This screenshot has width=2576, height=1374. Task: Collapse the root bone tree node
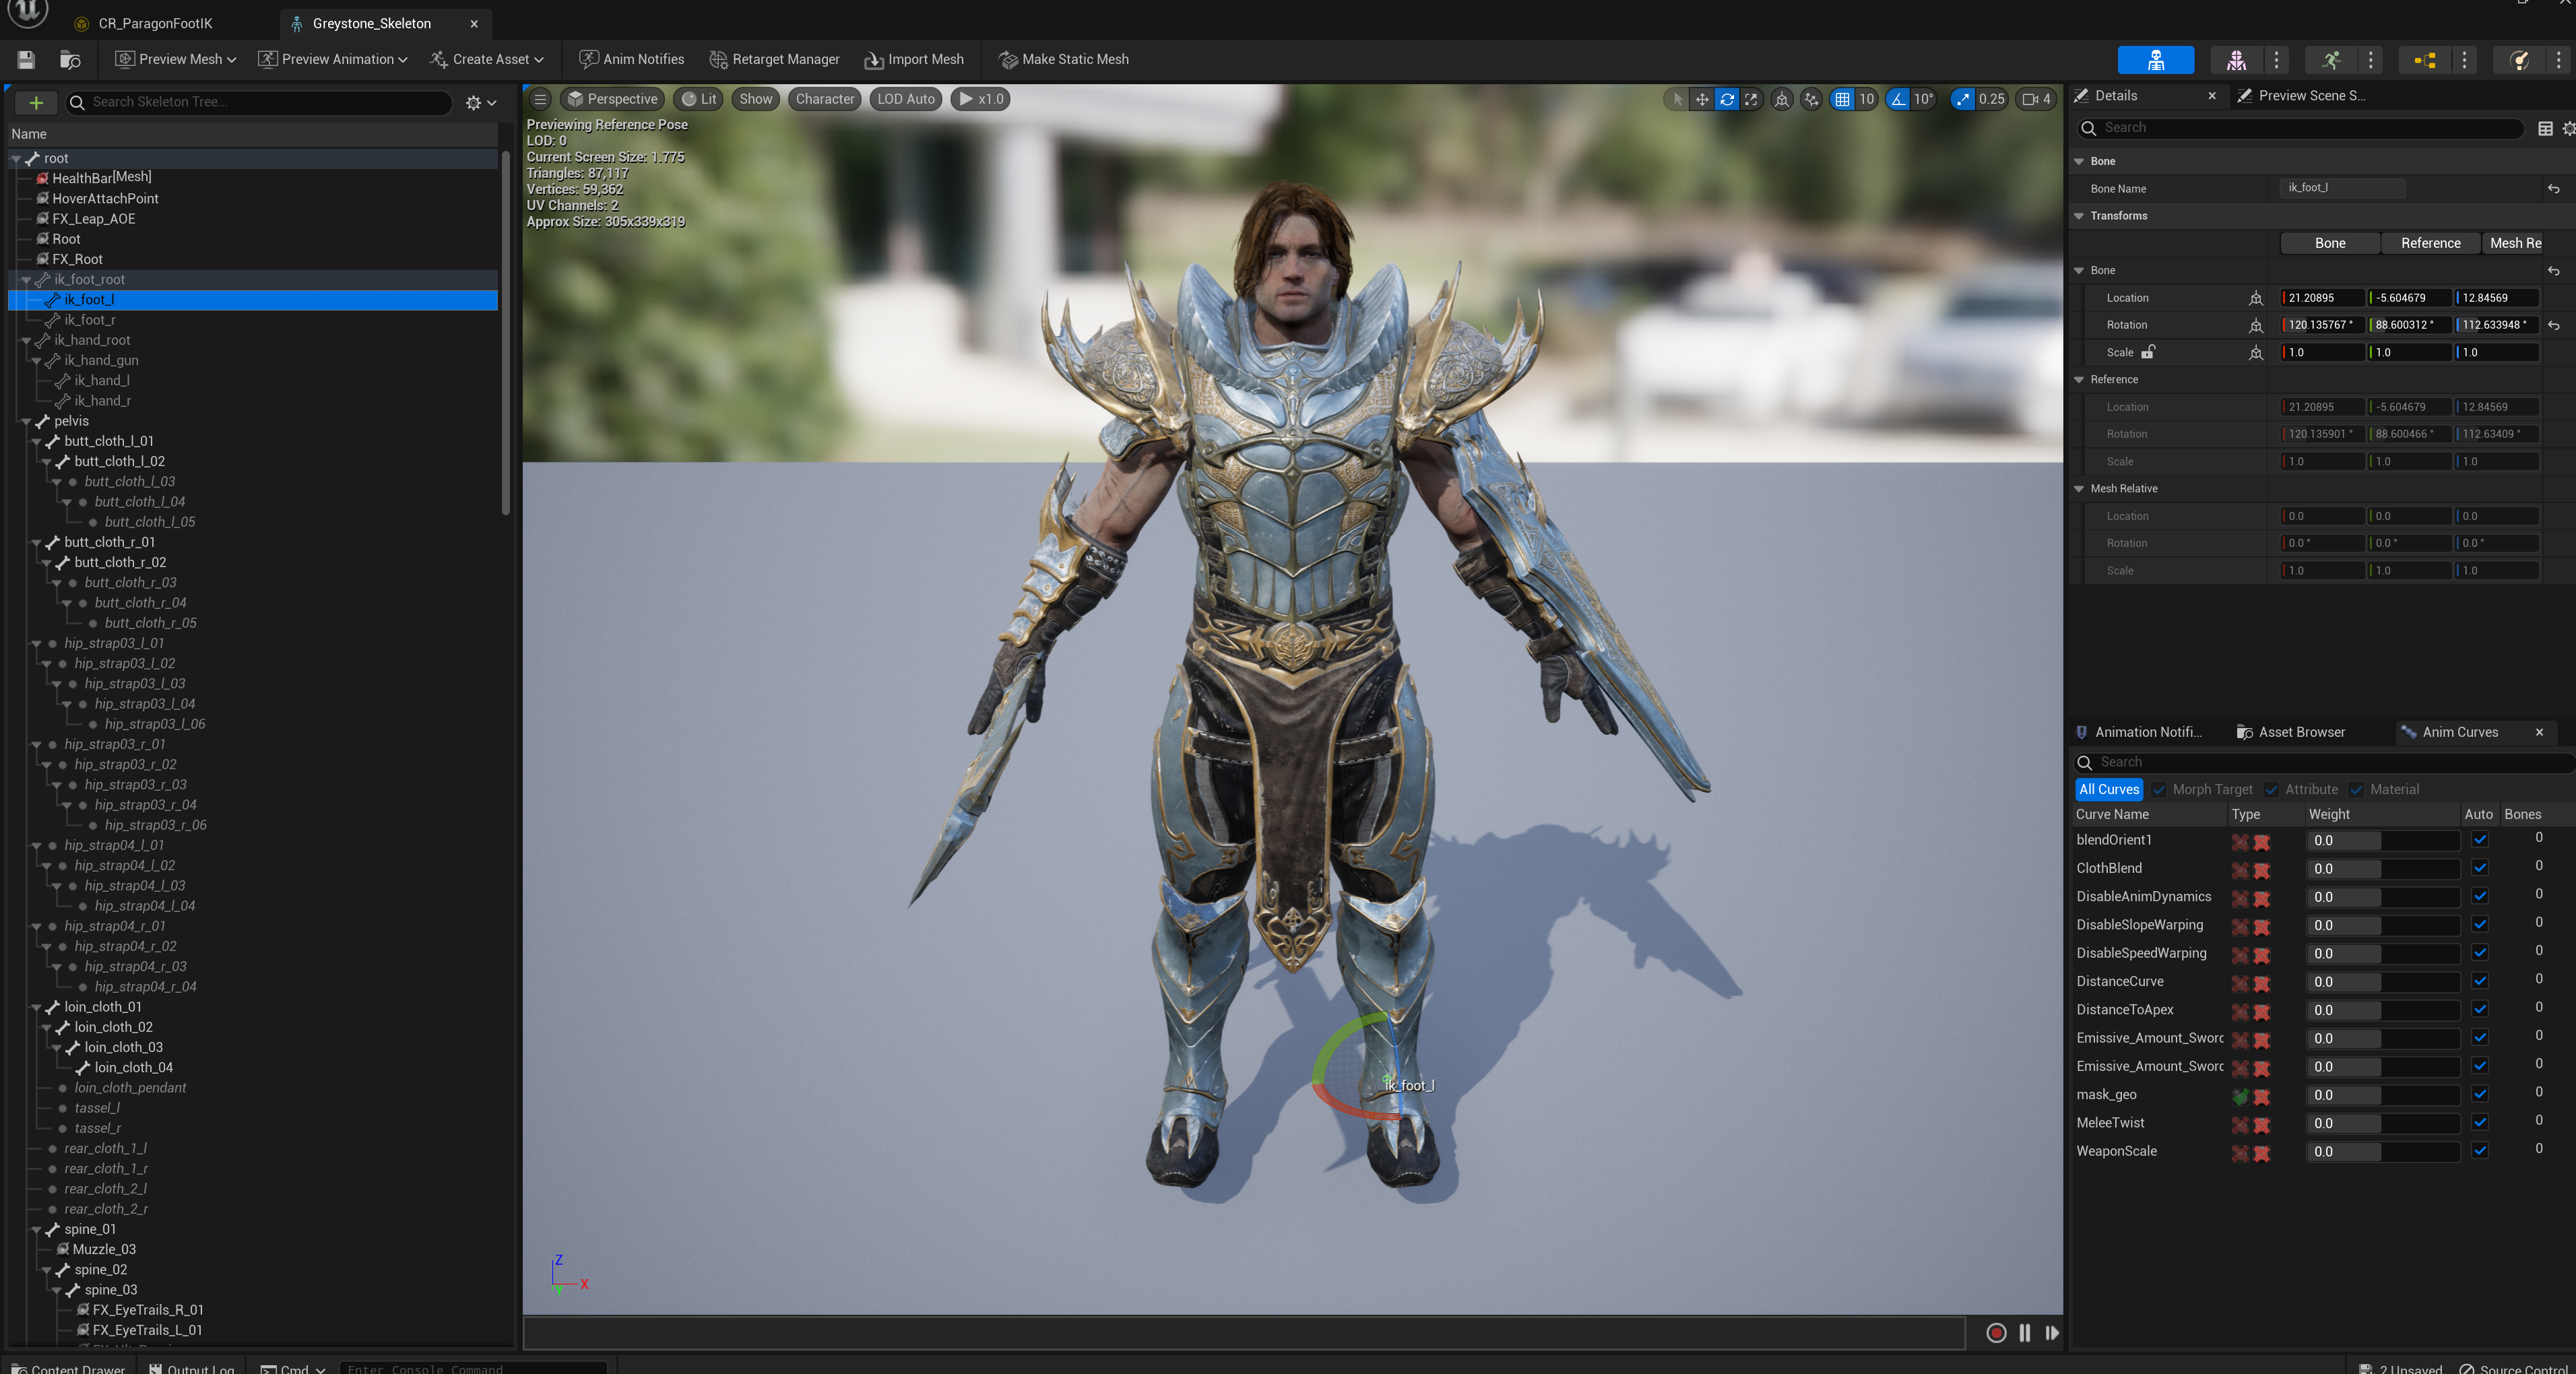(x=16, y=159)
